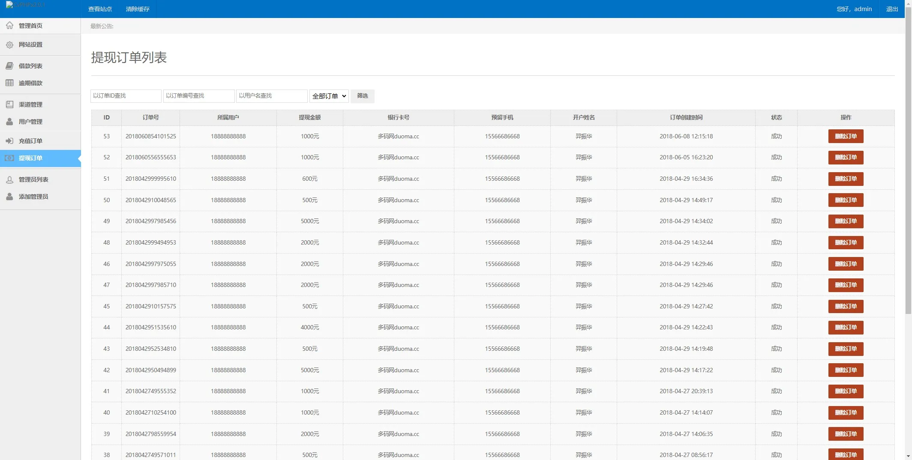Focus the 以订单ID查找 search field

coord(126,96)
